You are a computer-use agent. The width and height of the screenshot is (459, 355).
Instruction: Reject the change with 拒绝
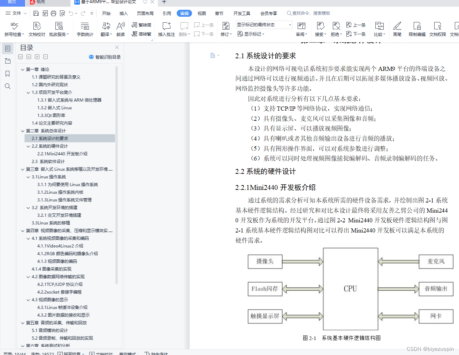click(x=336, y=29)
